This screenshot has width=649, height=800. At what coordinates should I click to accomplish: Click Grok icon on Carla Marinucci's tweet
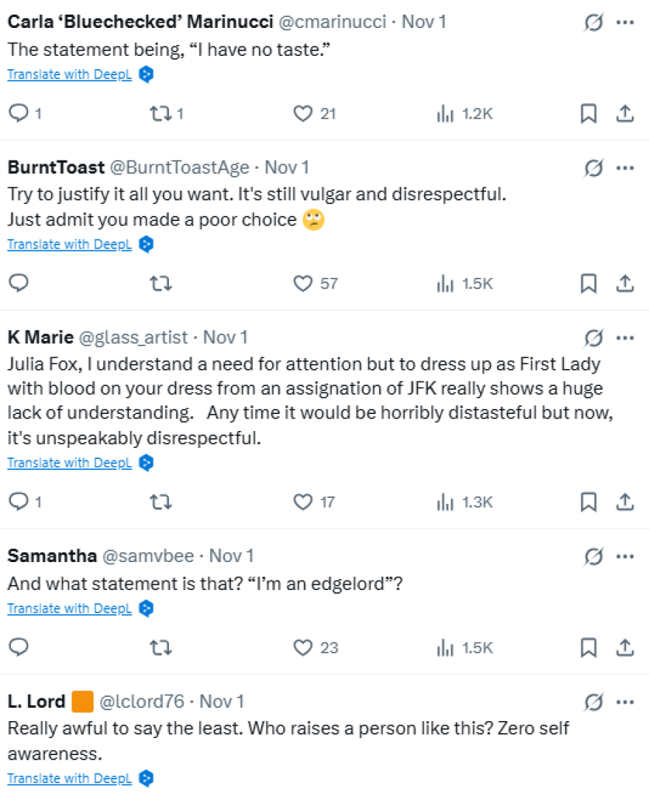pos(592,22)
